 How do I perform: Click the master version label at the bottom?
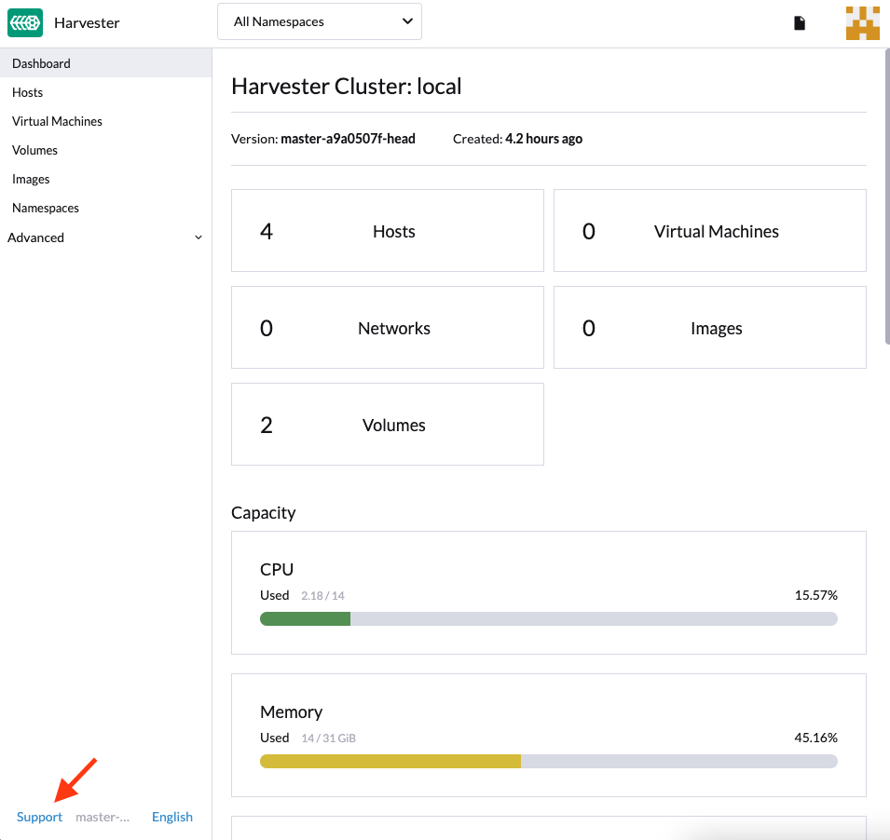103,816
